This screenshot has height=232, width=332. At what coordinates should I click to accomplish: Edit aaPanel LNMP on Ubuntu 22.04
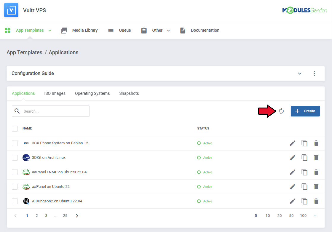[292, 172]
